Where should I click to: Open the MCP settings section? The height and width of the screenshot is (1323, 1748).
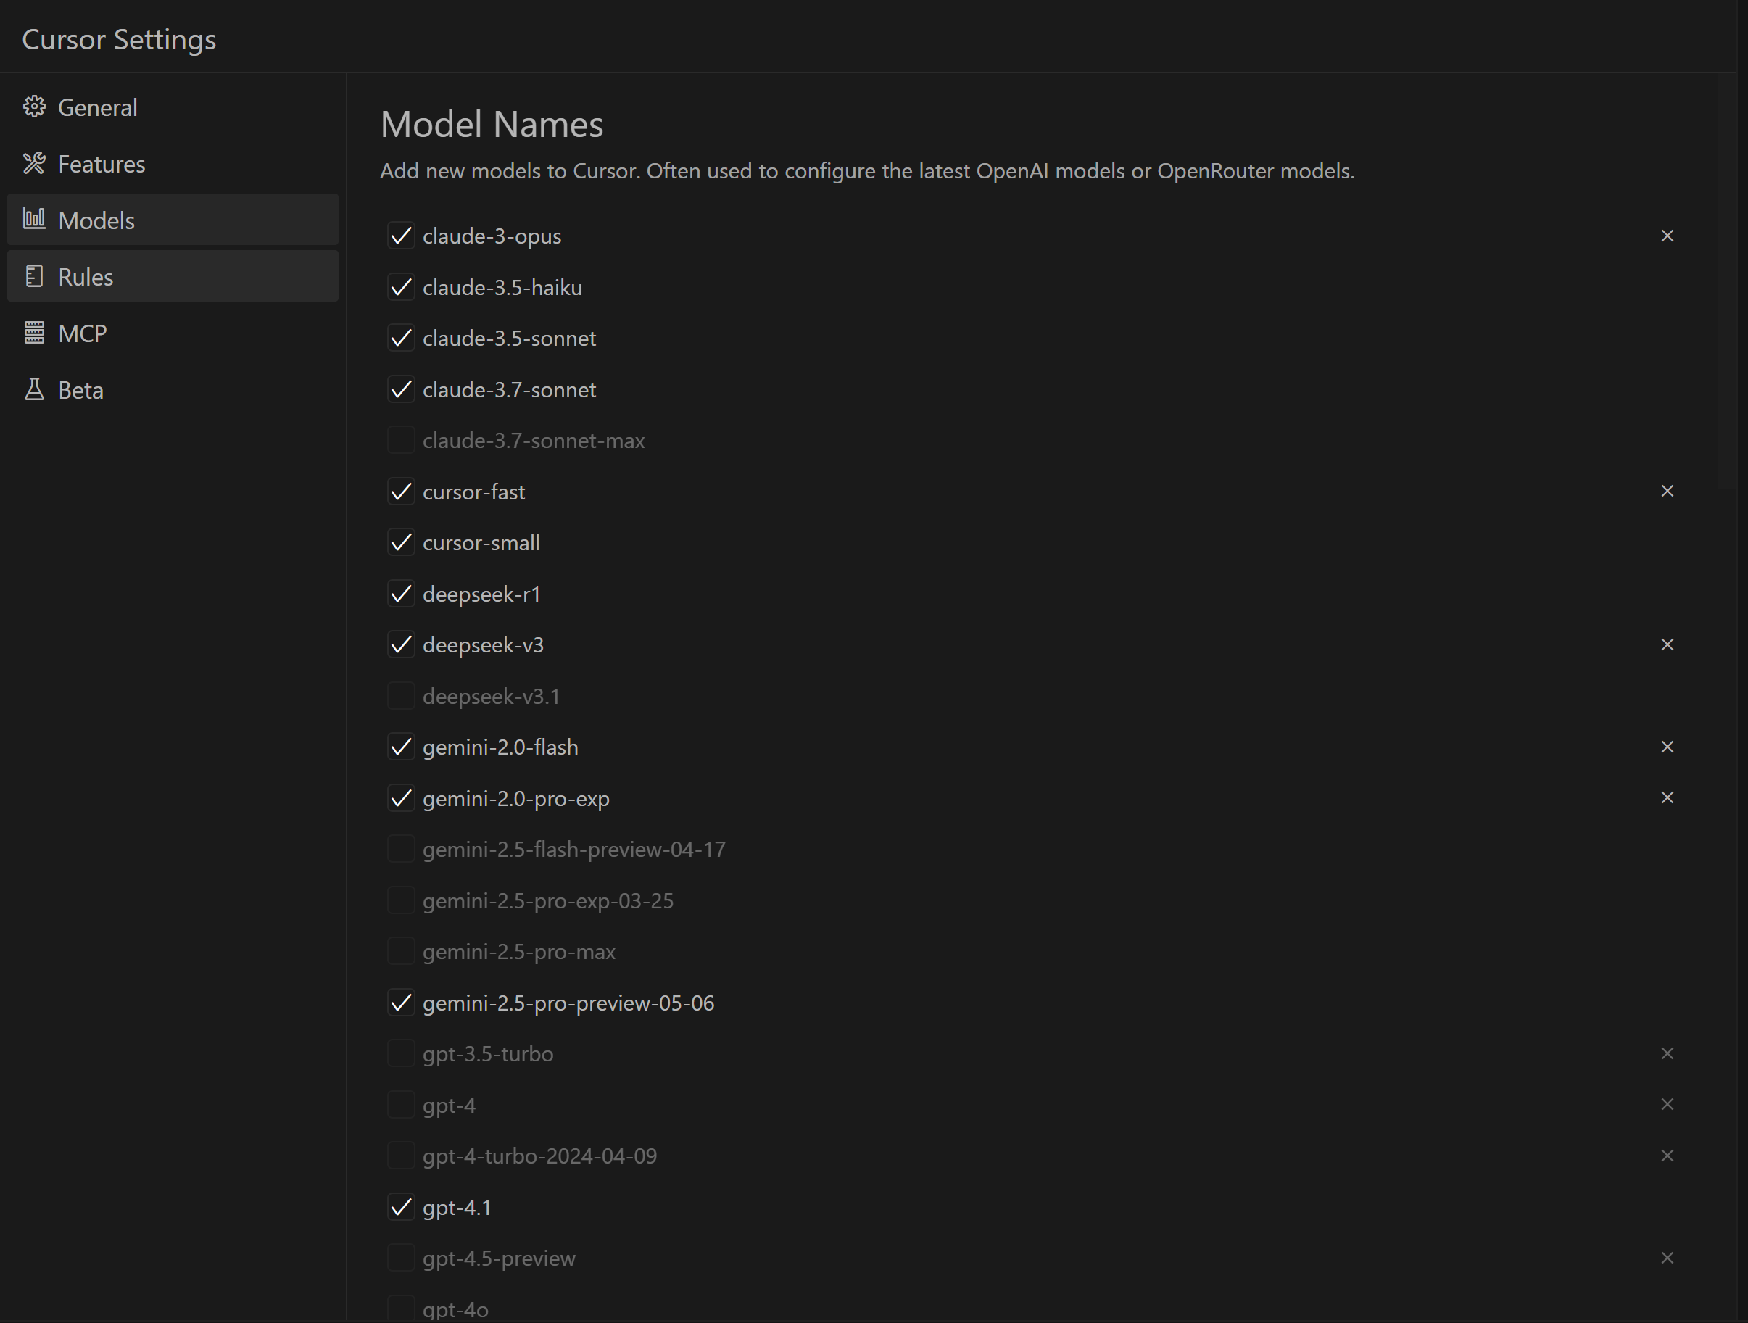pyautogui.click(x=173, y=333)
